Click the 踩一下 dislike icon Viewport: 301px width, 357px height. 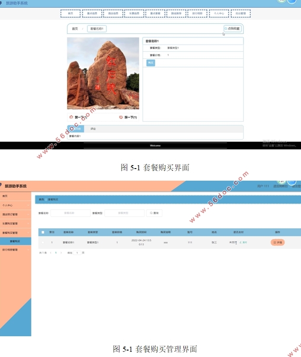coord(121,117)
